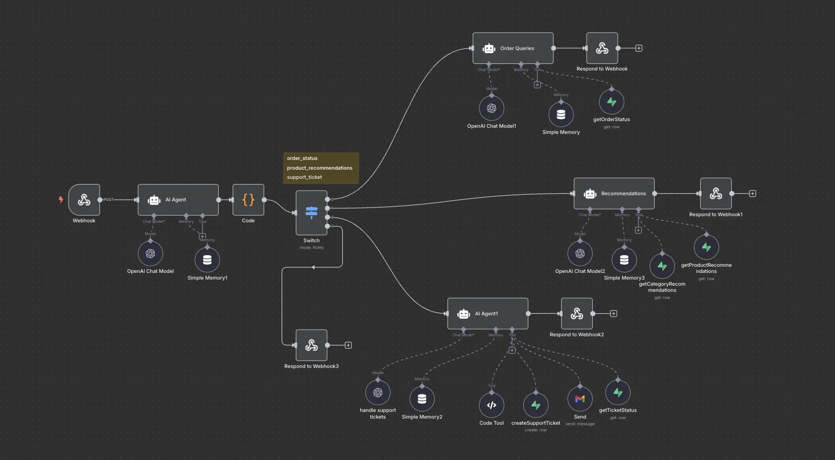Click the plus after Respond to Webhook
Image resolution: width=835 pixels, height=460 pixels.
tap(639, 48)
